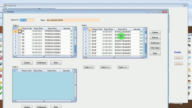Click Folio 2 vertical scrollbar down arrow

[x=75, y=54]
